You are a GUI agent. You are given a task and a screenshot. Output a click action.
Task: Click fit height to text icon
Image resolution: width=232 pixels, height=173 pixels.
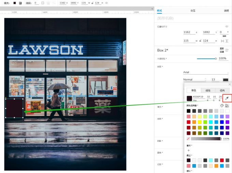227,41
